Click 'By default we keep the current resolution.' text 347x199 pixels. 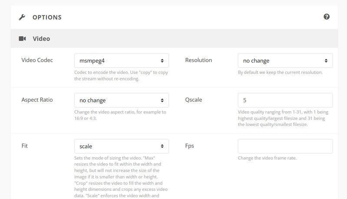tap(280, 72)
